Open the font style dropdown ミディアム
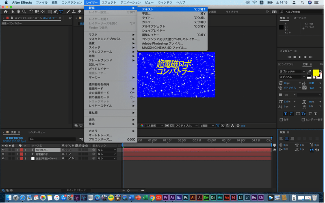Image resolution: width=325 pixels, height=203 pixels. point(292,77)
